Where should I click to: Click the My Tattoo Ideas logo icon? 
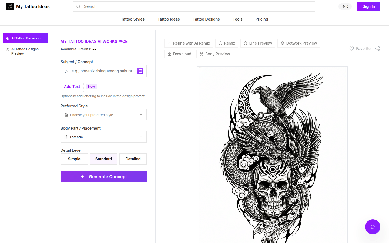pyautogui.click(x=10, y=6)
